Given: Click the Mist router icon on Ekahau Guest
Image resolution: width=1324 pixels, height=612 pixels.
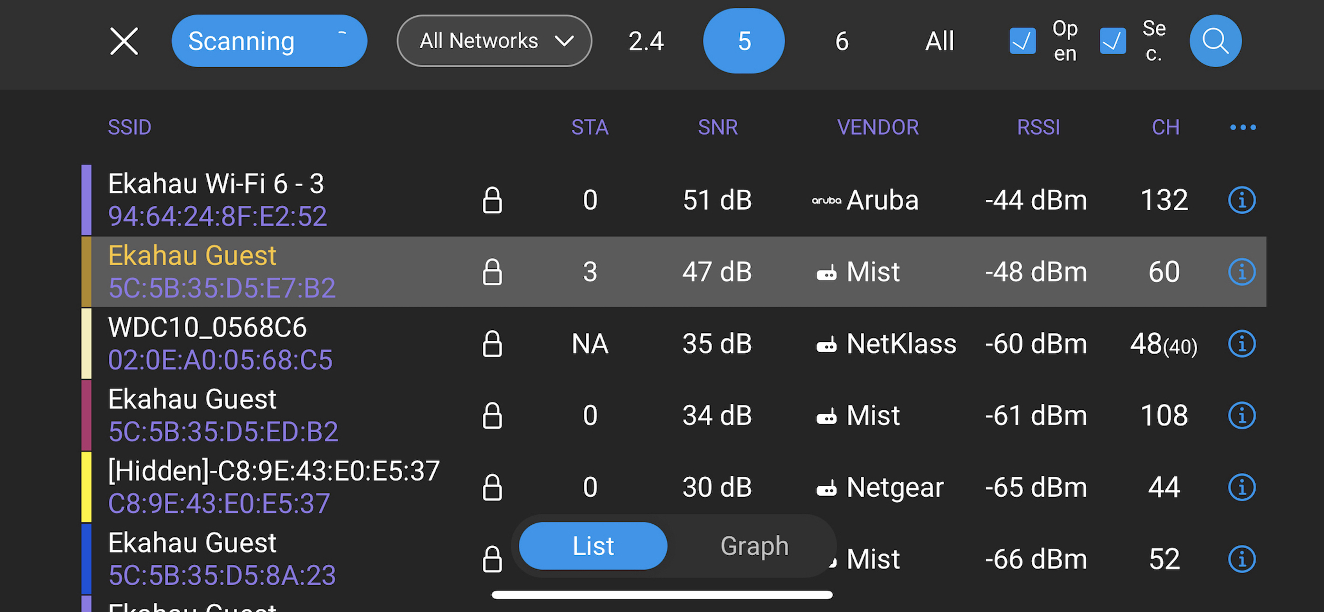Looking at the screenshot, I should 827,273.
